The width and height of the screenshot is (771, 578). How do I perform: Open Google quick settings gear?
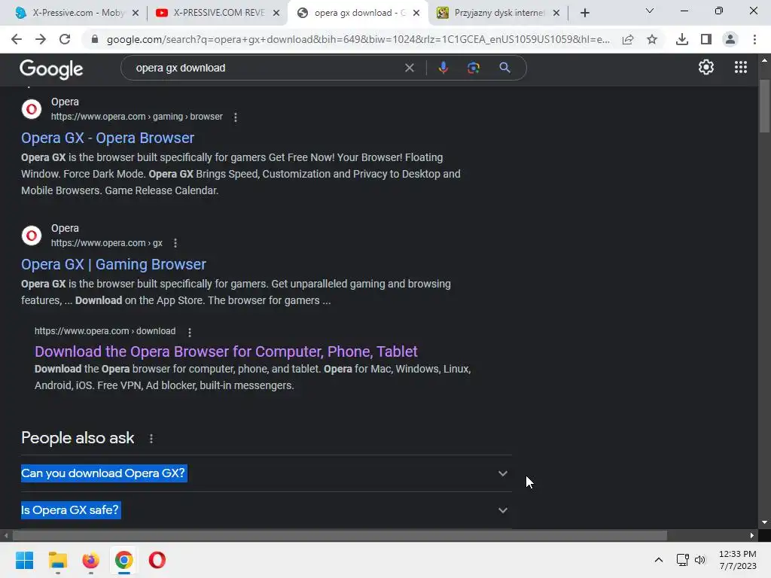coord(706,67)
